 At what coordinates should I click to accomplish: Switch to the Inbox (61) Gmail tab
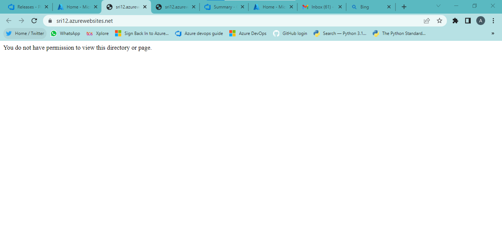[322, 7]
